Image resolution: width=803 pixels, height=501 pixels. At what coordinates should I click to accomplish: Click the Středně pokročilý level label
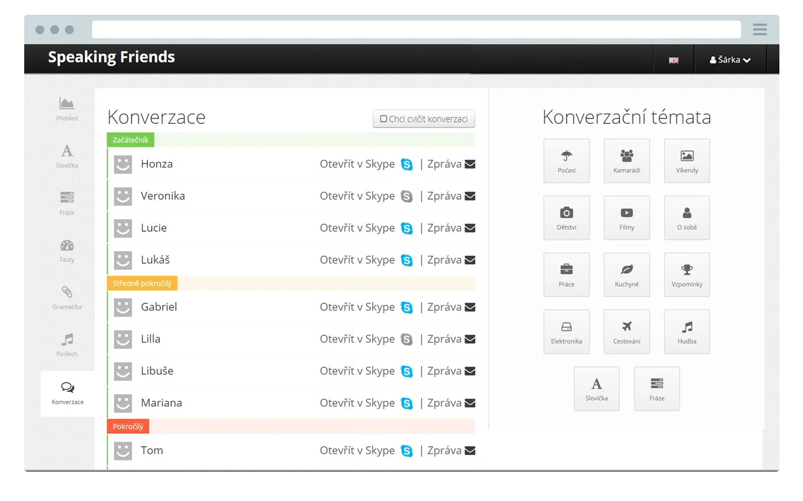click(142, 284)
